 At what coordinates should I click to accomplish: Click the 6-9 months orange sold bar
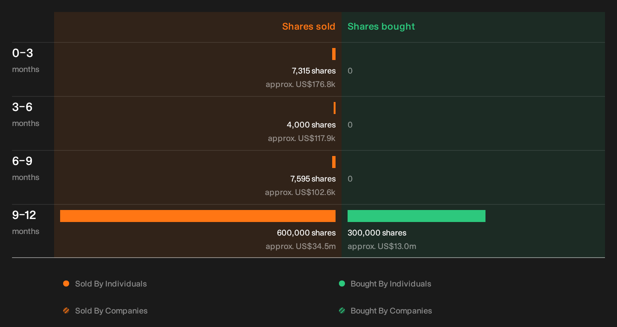pyautogui.click(x=334, y=162)
